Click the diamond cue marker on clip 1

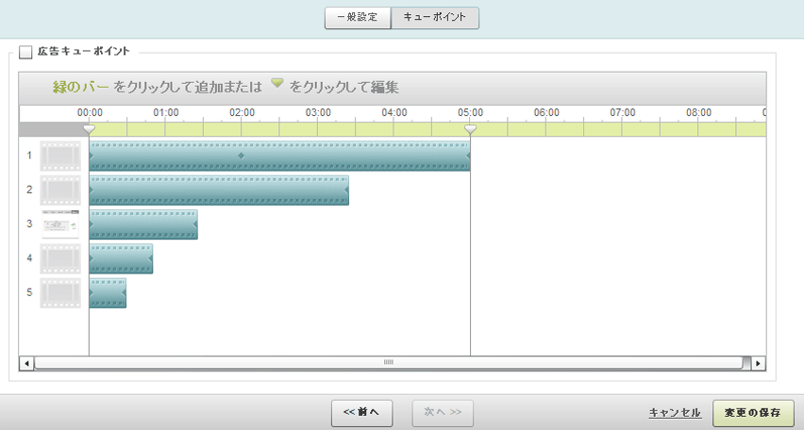tap(241, 156)
